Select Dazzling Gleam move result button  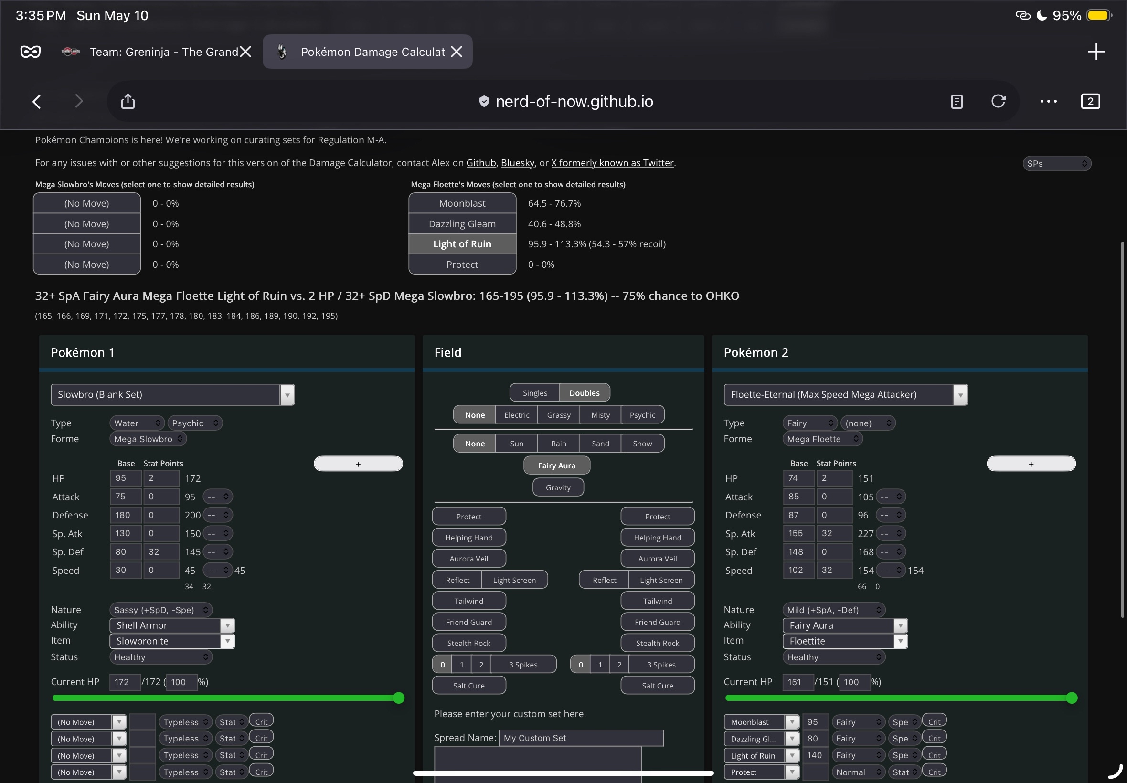pos(462,224)
